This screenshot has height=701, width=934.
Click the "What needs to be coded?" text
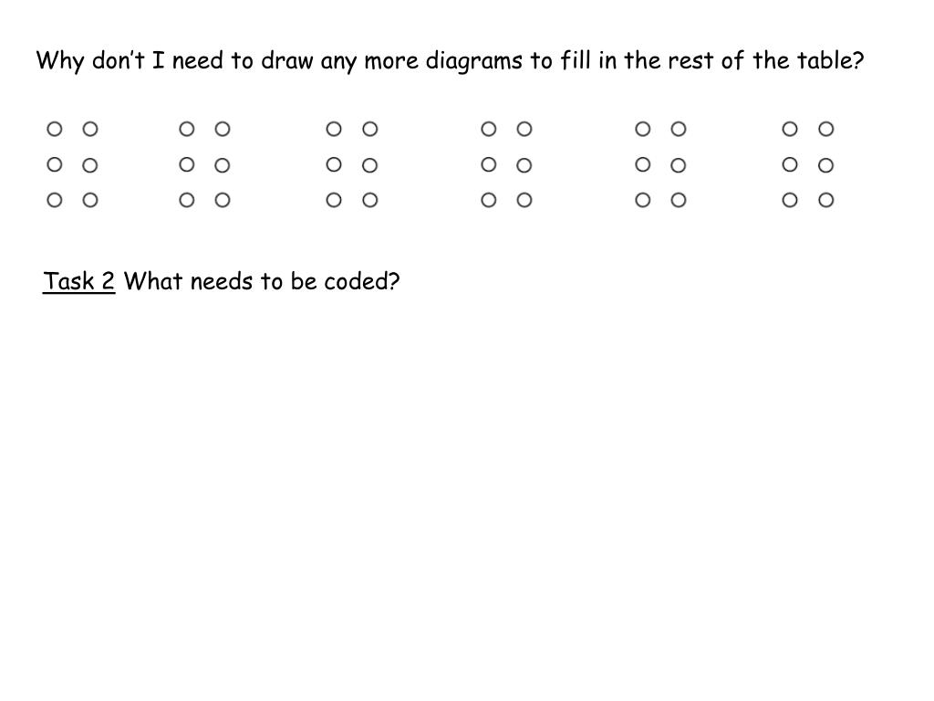(x=262, y=281)
